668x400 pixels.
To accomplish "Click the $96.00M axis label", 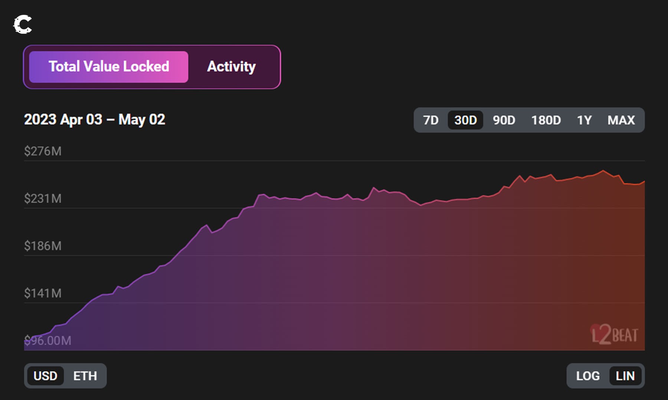I will (x=48, y=340).
